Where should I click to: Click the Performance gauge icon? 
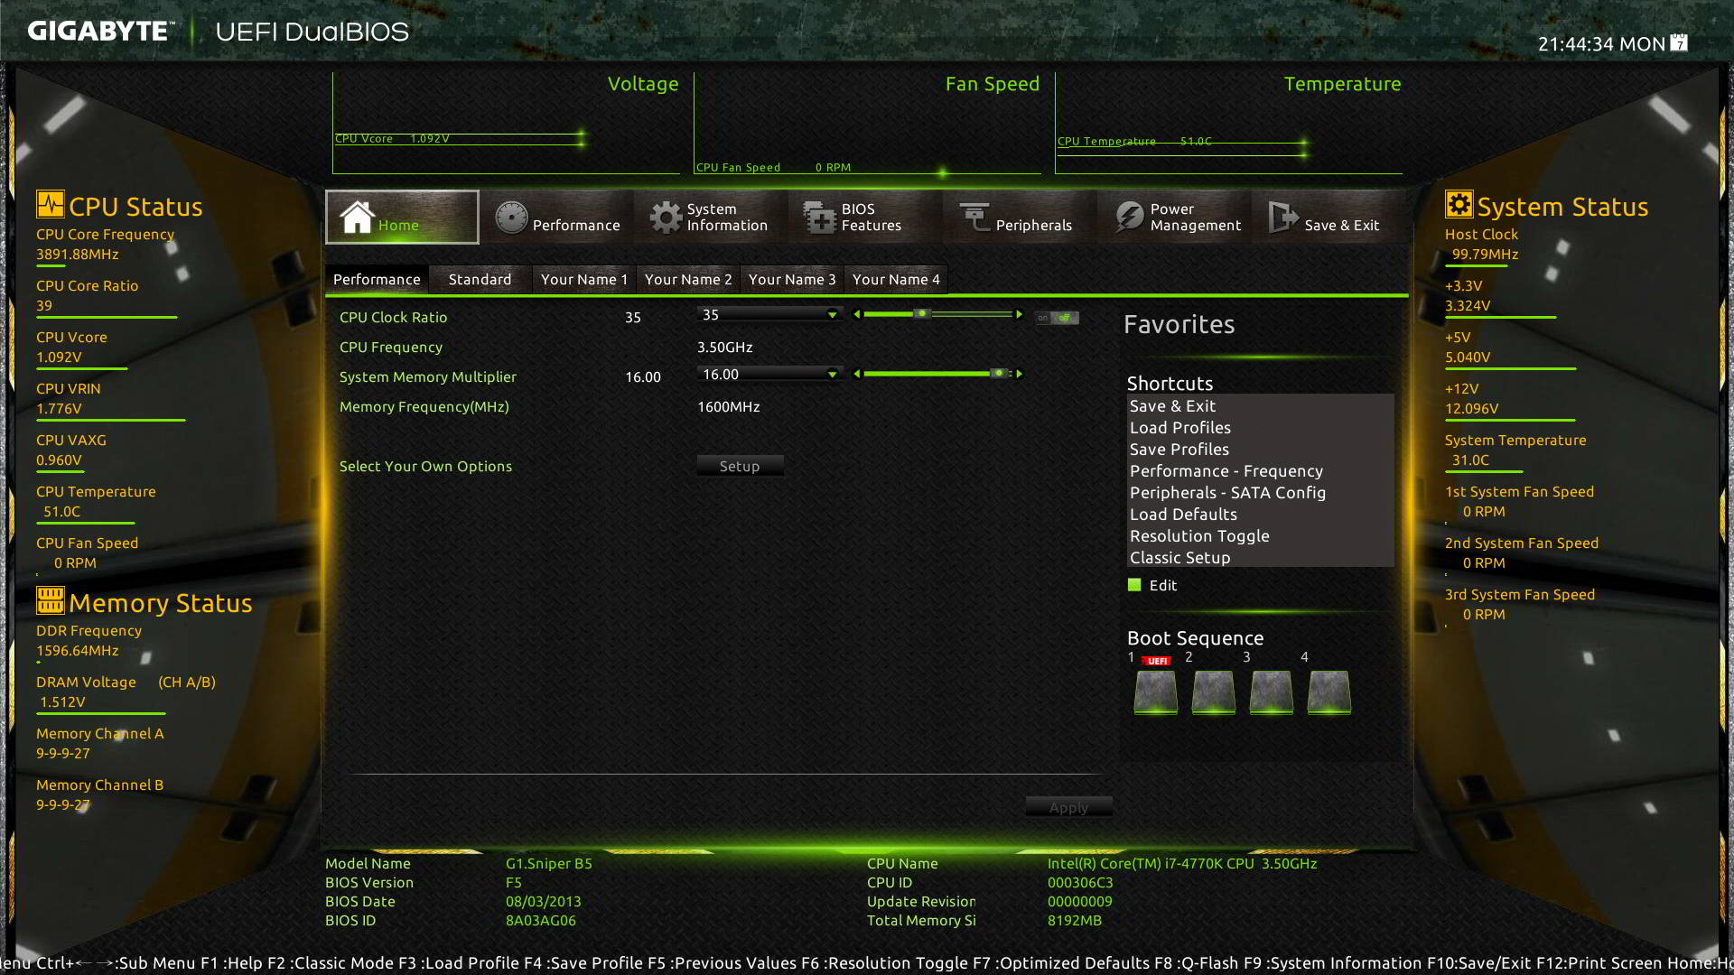(511, 218)
